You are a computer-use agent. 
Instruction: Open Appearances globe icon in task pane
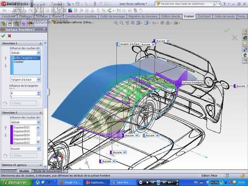click(x=245, y=55)
